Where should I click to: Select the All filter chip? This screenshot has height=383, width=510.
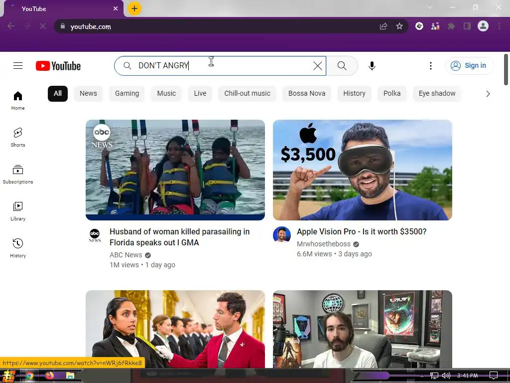tap(58, 93)
